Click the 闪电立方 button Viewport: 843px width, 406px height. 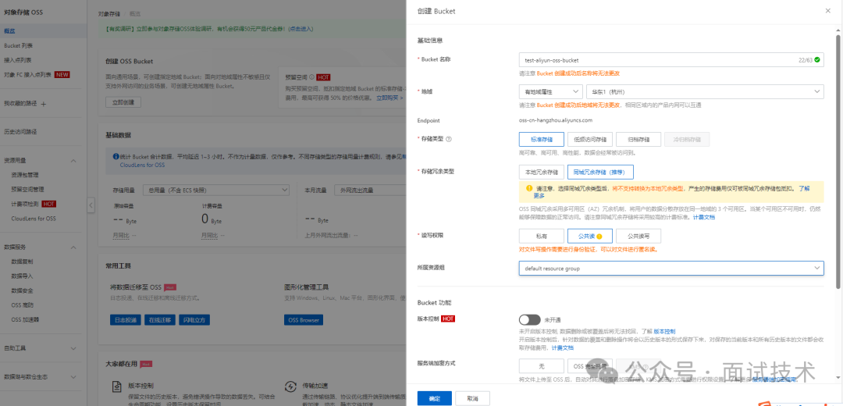[x=194, y=320]
